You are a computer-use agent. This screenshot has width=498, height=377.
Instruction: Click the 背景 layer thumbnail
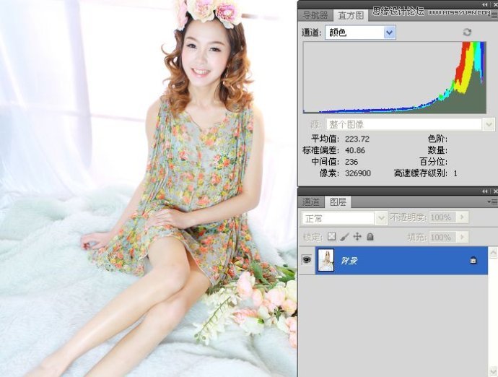tap(326, 260)
